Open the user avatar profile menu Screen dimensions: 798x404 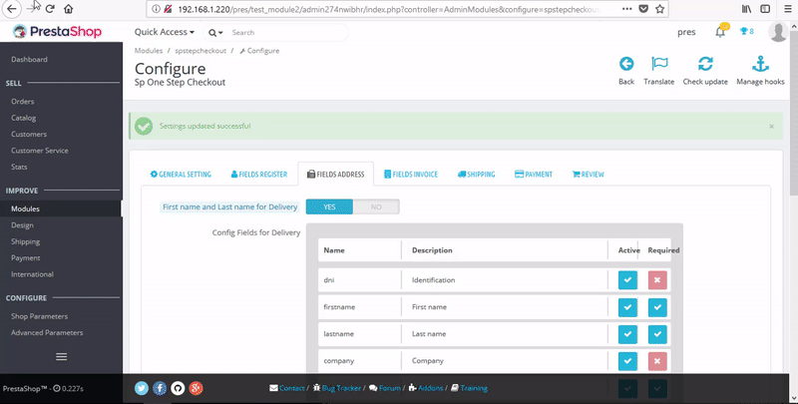779,32
